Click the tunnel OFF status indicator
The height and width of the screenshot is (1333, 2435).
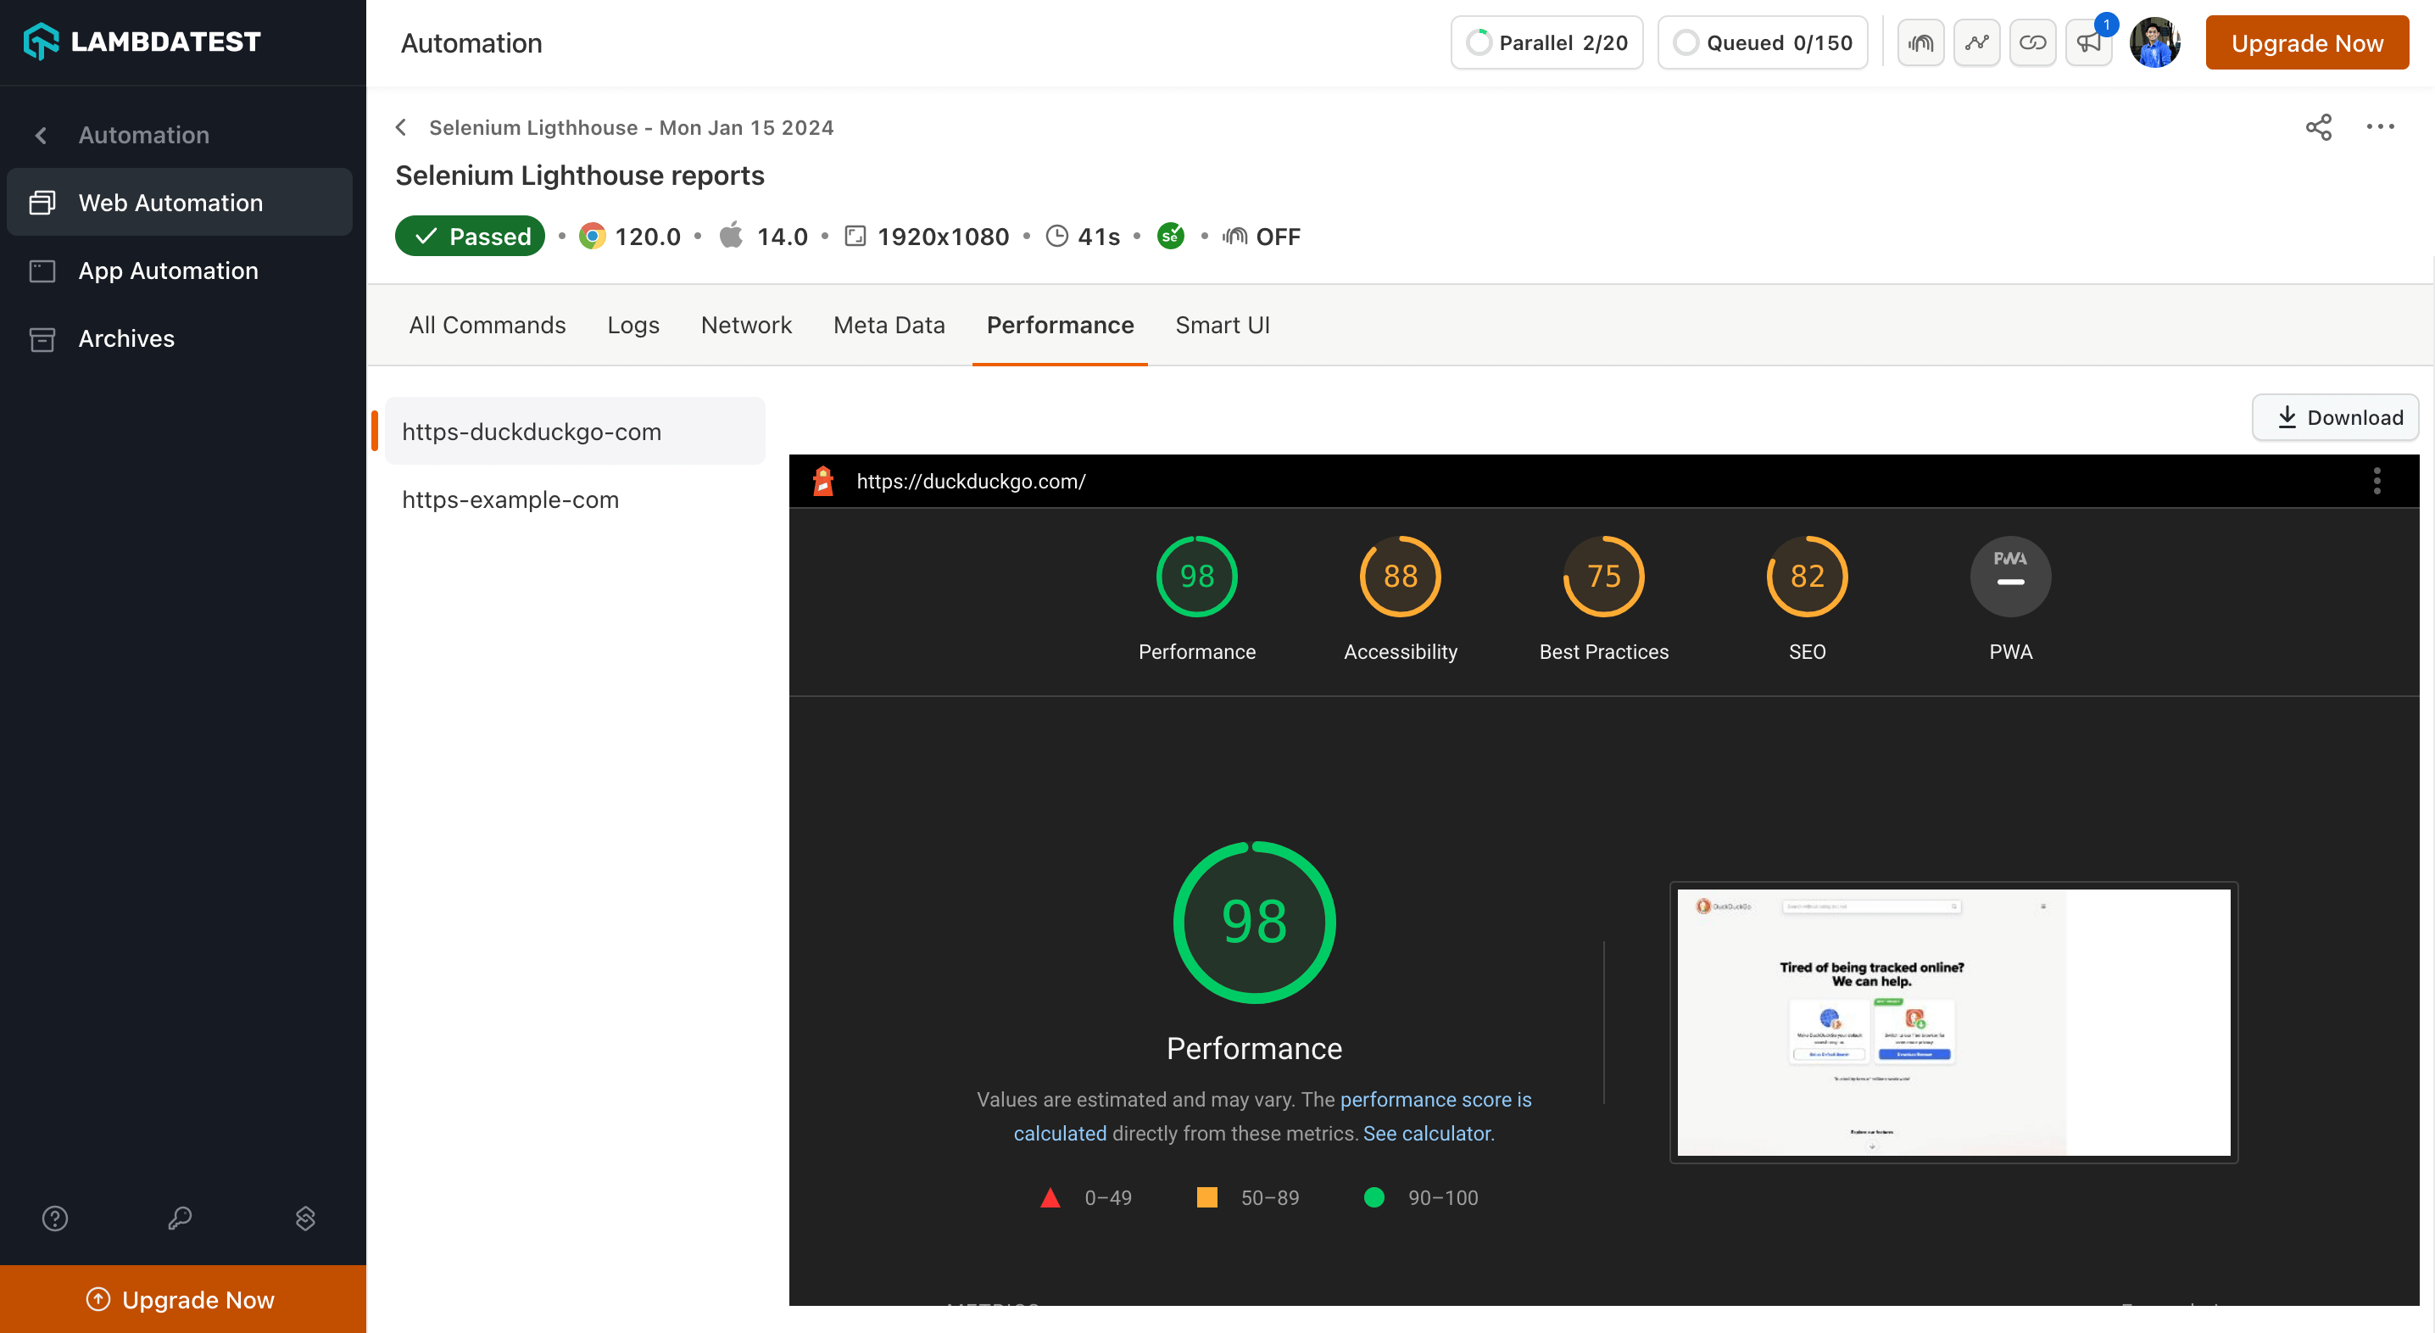click(x=1261, y=237)
